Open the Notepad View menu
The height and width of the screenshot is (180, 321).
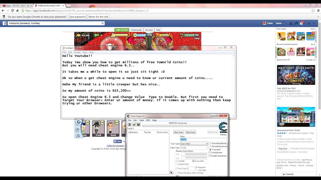coord(85,52)
